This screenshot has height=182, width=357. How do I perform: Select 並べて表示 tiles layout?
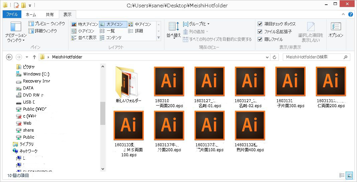(x=84, y=37)
